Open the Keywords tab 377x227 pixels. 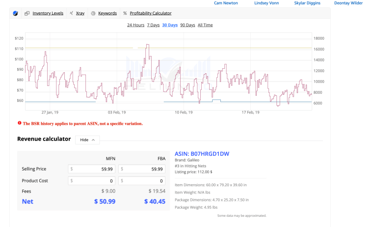tap(108, 13)
